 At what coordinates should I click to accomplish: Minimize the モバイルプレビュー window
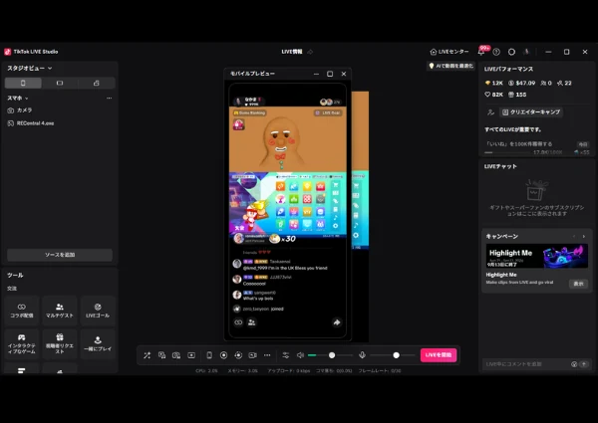[x=316, y=74]
